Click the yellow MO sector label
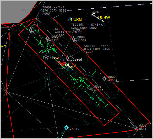This screenshot has width=153, height=139. tap(4, 47)
